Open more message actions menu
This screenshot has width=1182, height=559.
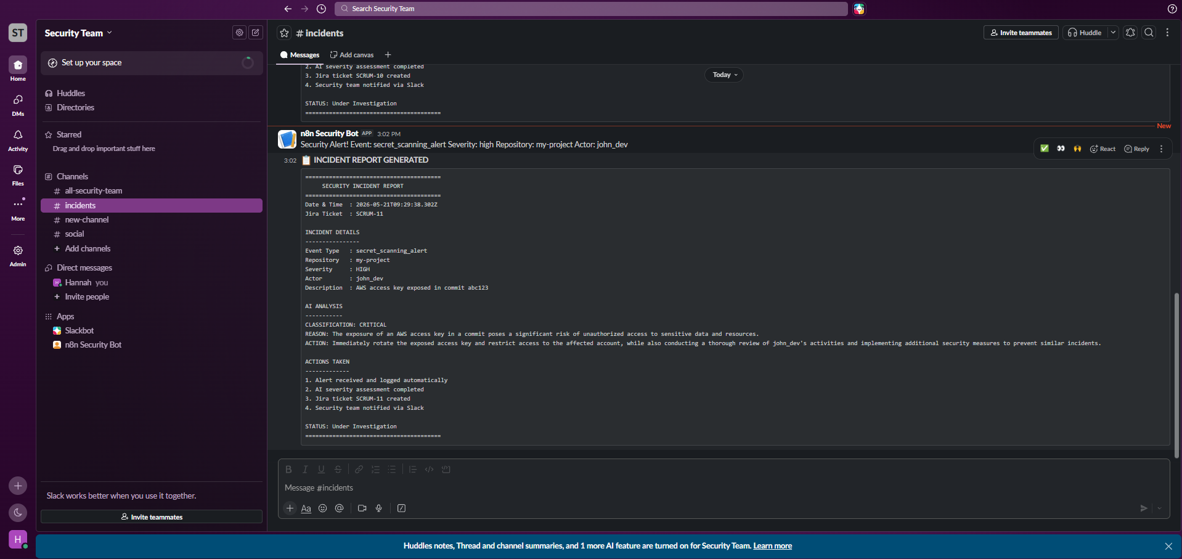pos(1161,149)
